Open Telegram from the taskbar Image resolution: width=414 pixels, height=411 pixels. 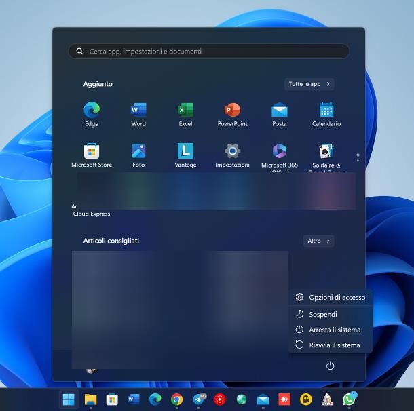(x=199, y=399)
